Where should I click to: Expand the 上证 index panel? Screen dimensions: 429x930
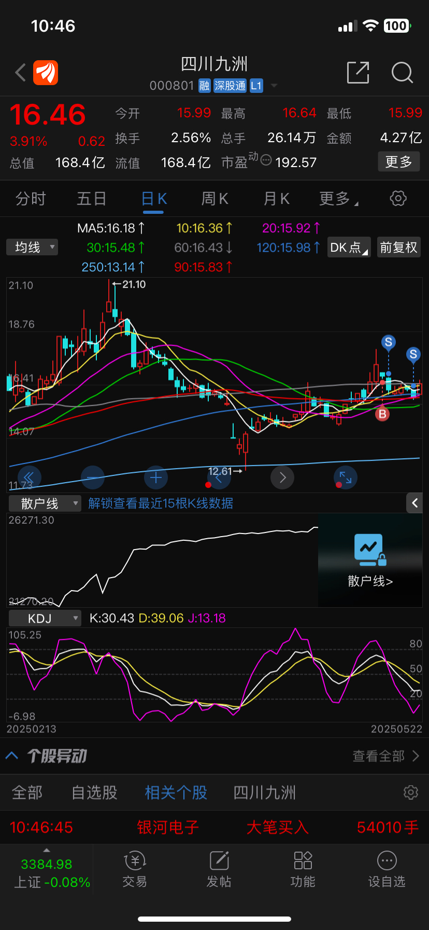coord(47,870)
